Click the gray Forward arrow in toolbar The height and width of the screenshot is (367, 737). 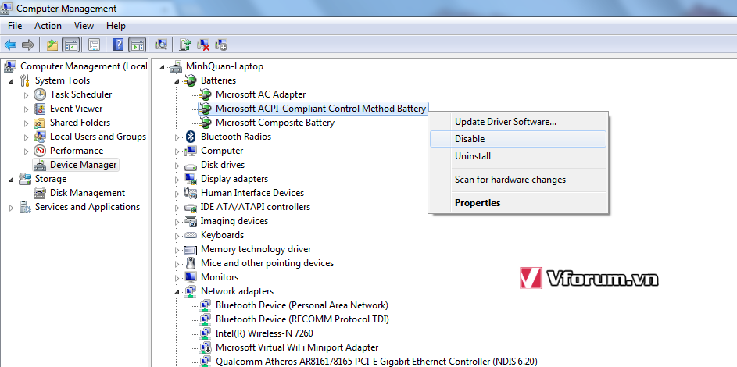28,45
